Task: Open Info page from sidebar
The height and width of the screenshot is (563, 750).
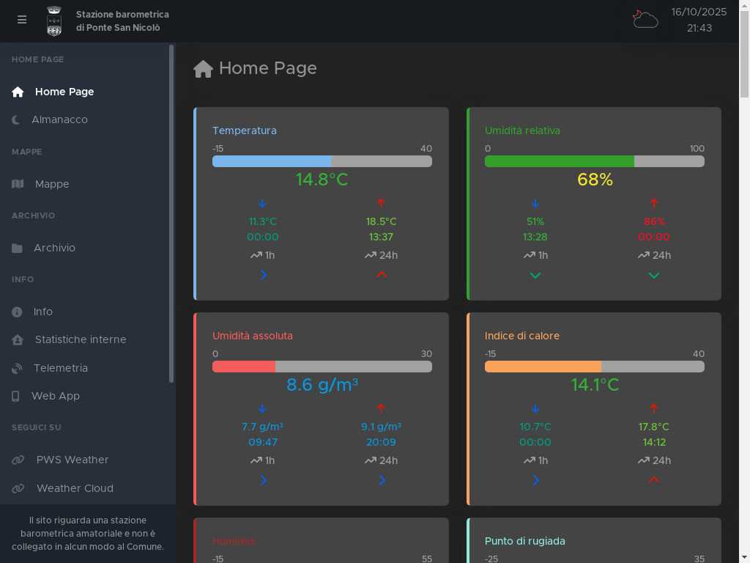Action: coord(42,312)
